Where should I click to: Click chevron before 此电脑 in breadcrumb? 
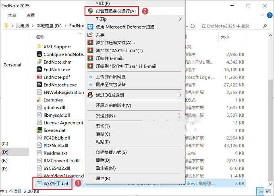(x=12, y=26)
